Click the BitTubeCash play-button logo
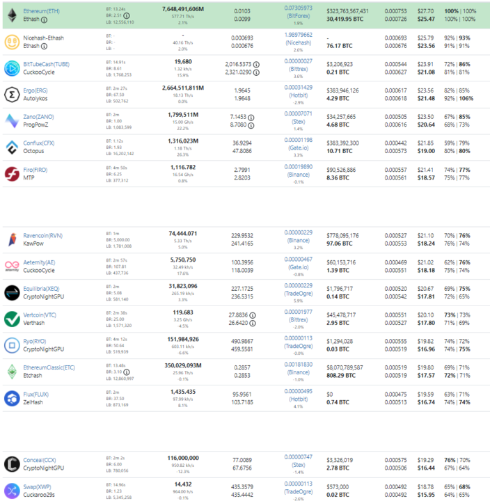This screenshot has width=490, height=501. (x=12, y=68)
